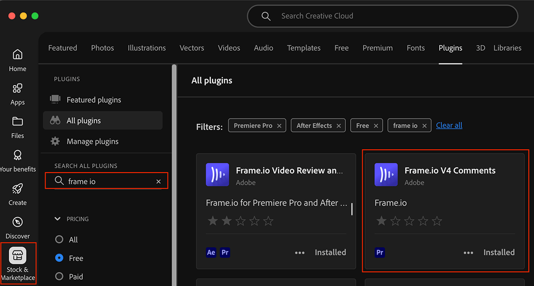
Task: Select All plugins in sidebar
Action: [103, 120]
